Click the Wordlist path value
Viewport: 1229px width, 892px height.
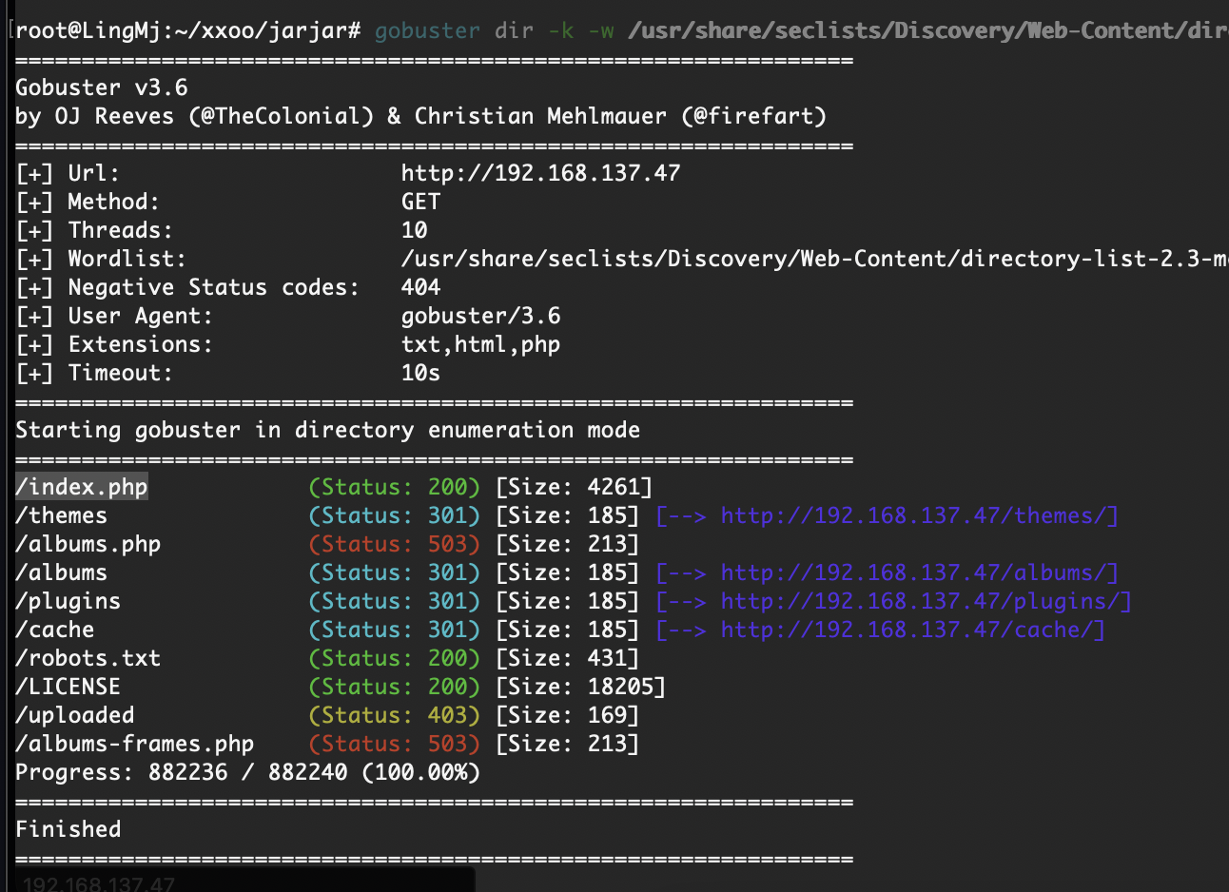814,259
